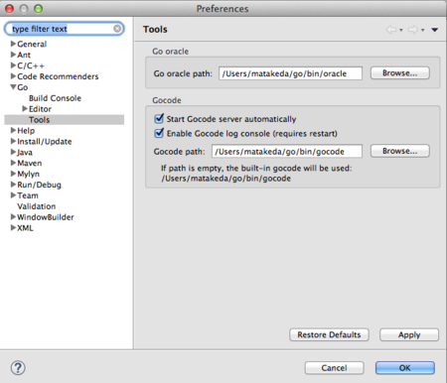Image resolution: width=447 pixels, height=383 pixels.
Task: Open the forward history dropdown arrow
Action: click(x=423, y=30)
